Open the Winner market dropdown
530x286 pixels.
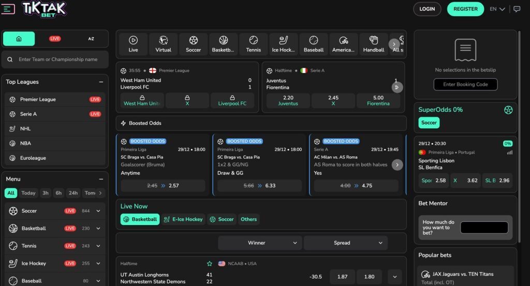click(x=260, y=243)
